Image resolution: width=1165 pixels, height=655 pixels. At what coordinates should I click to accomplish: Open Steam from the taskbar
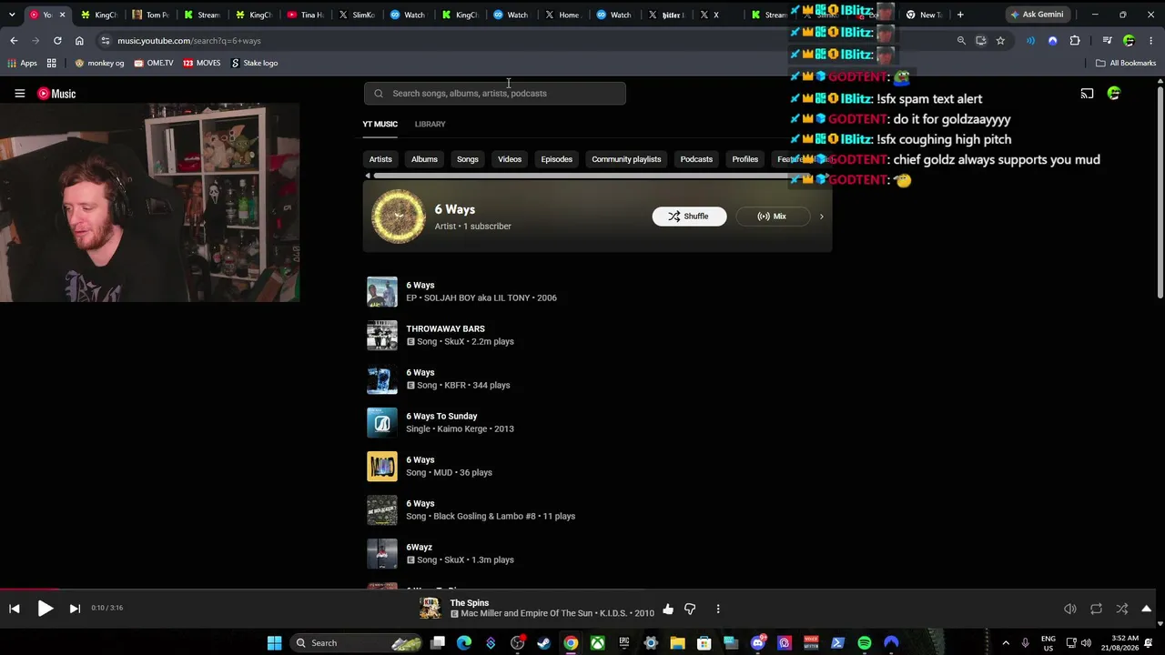544,643
